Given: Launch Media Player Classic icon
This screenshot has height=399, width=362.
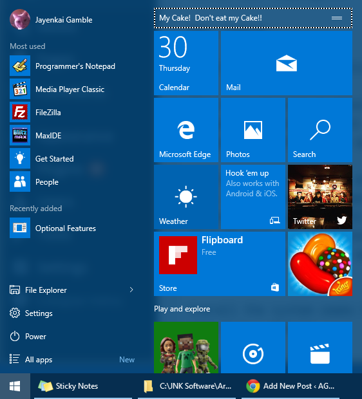Looking at the screenshot, I should click(x=20, y=89).
